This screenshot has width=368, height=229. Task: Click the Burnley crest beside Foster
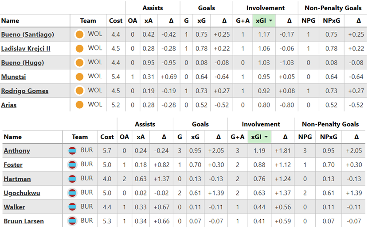pyautogui.click(x=72, y=165)
